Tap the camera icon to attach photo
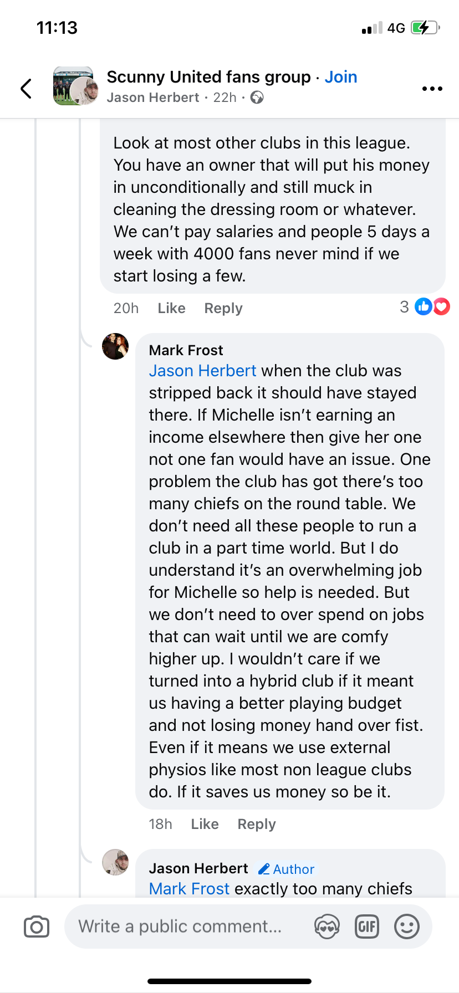This screenshot has height=993, width=459. (x=37, y=927)
